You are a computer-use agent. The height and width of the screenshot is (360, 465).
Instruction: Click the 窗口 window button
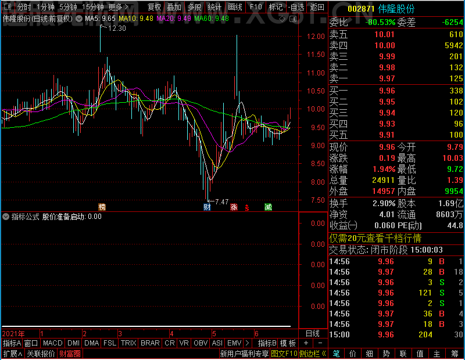coord(31,343)
